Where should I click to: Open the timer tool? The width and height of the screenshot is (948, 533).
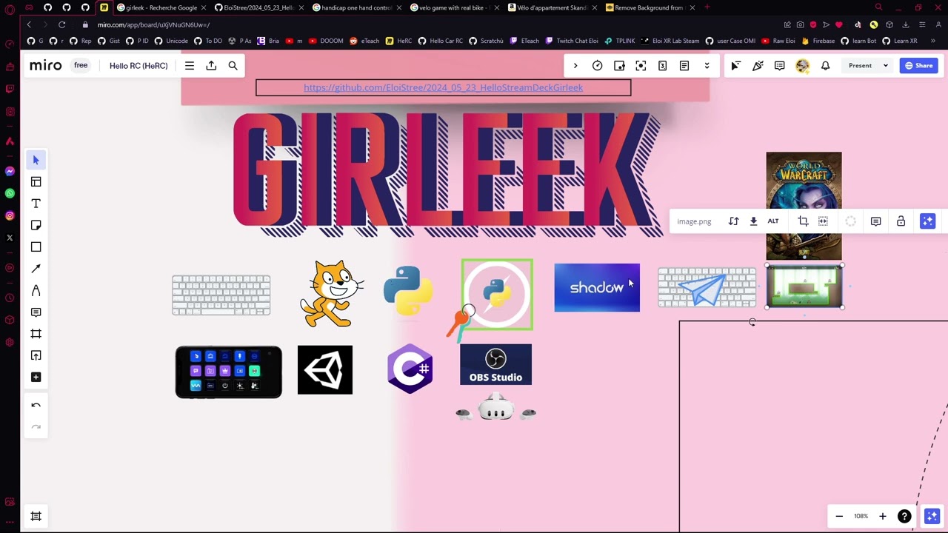tap(597, 66)
